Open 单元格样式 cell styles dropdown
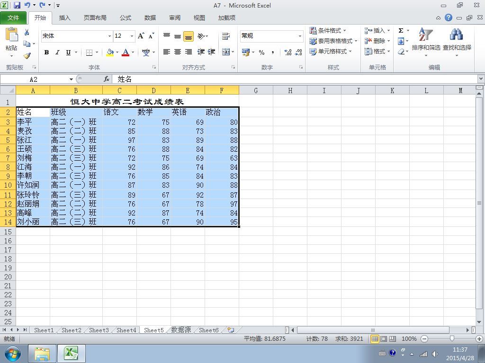Image resolution: width=485 pixels, height=363 pixels. tap(331, 51)
